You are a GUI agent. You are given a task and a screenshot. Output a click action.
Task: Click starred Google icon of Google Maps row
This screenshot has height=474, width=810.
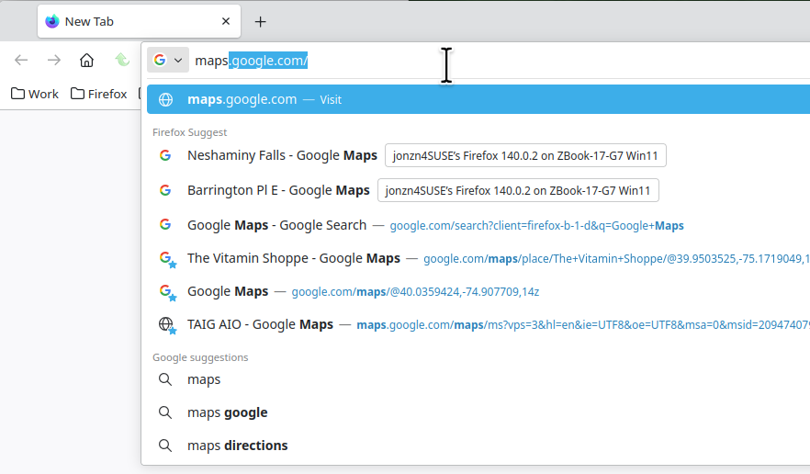click(167, 292)
